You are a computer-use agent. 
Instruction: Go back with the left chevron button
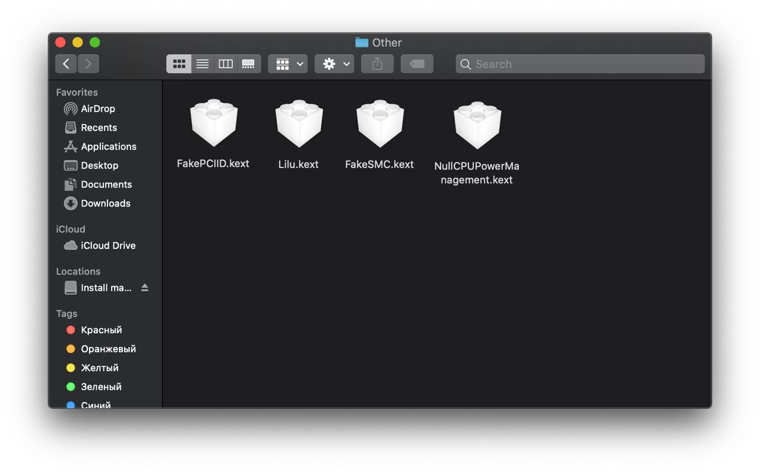[66, 64]
